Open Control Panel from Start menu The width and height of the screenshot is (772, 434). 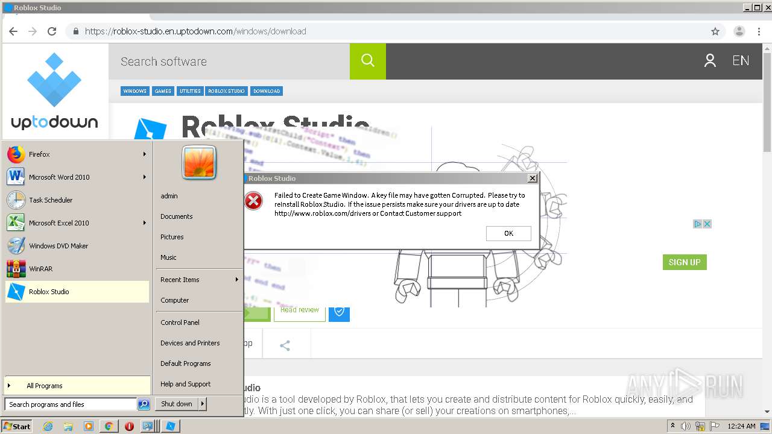point(180,322)
